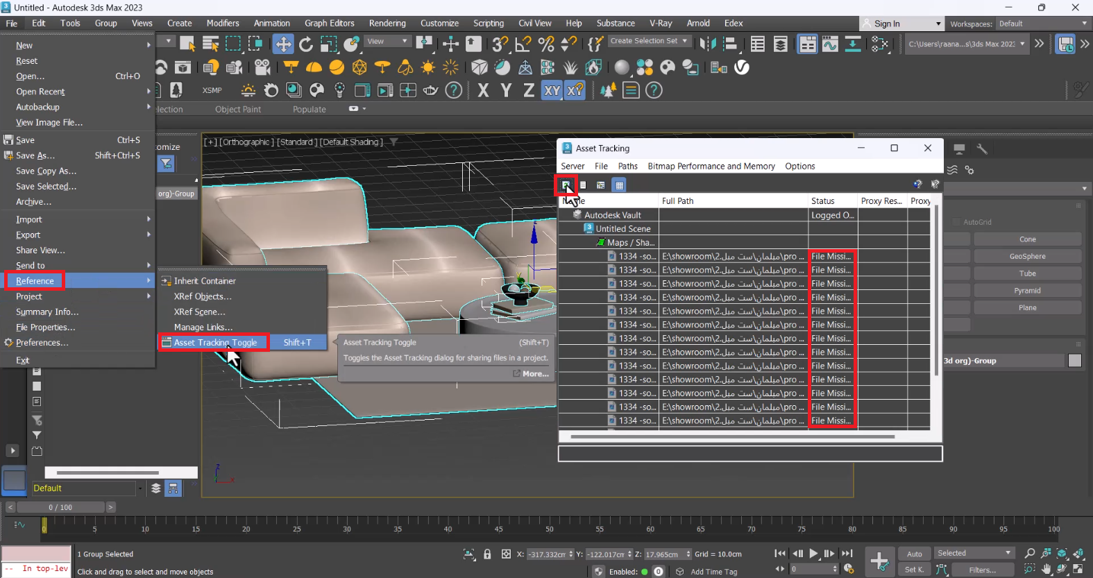Constrain movement to the Z axis
The image size is (1093, 578).
529,90
